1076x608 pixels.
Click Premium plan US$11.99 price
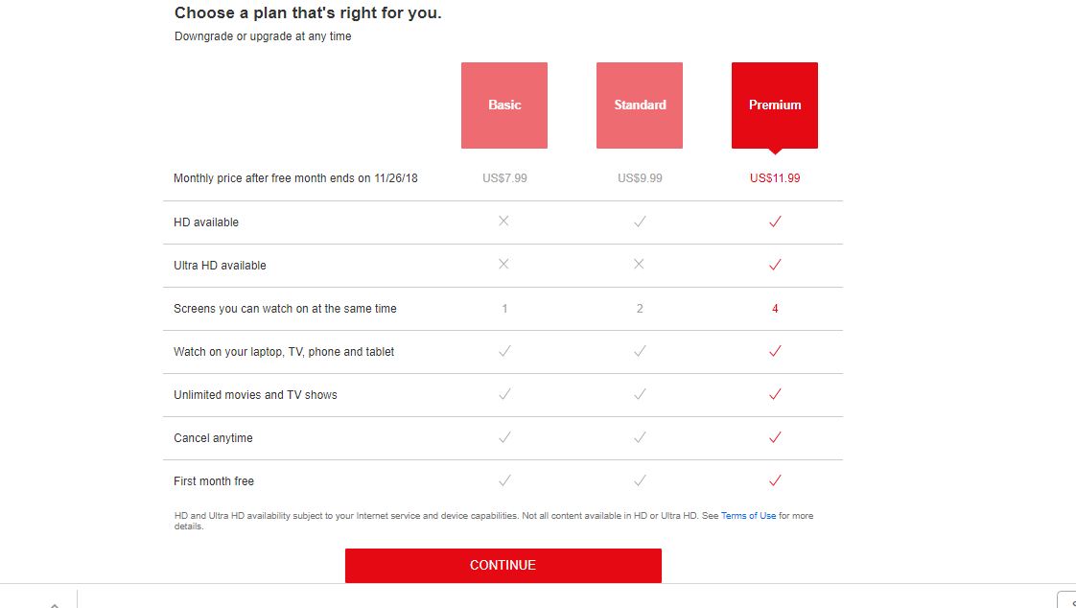(x=775, y=177)
